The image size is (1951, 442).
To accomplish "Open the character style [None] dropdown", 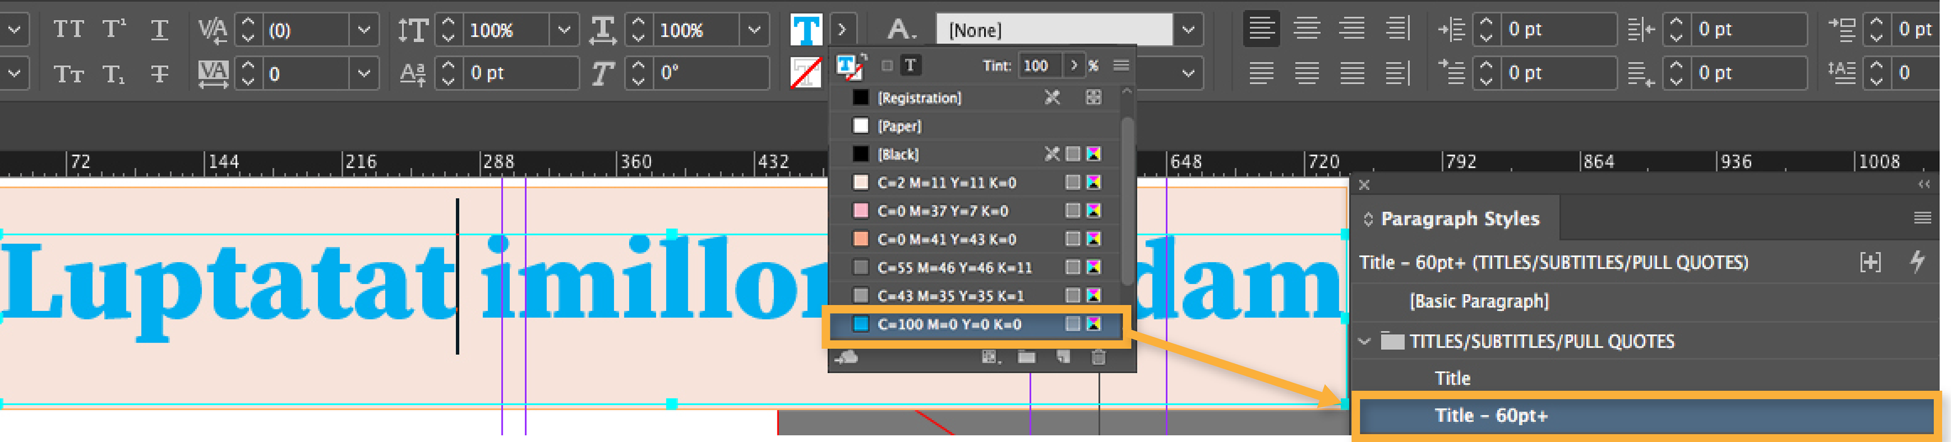I will (1188, 30).
